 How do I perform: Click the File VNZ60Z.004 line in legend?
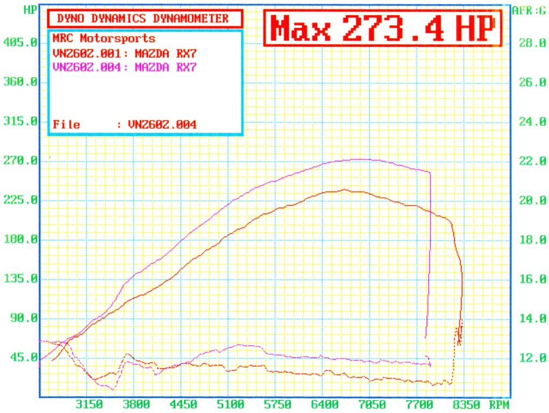pyautogui.click(x=125, y=124)
